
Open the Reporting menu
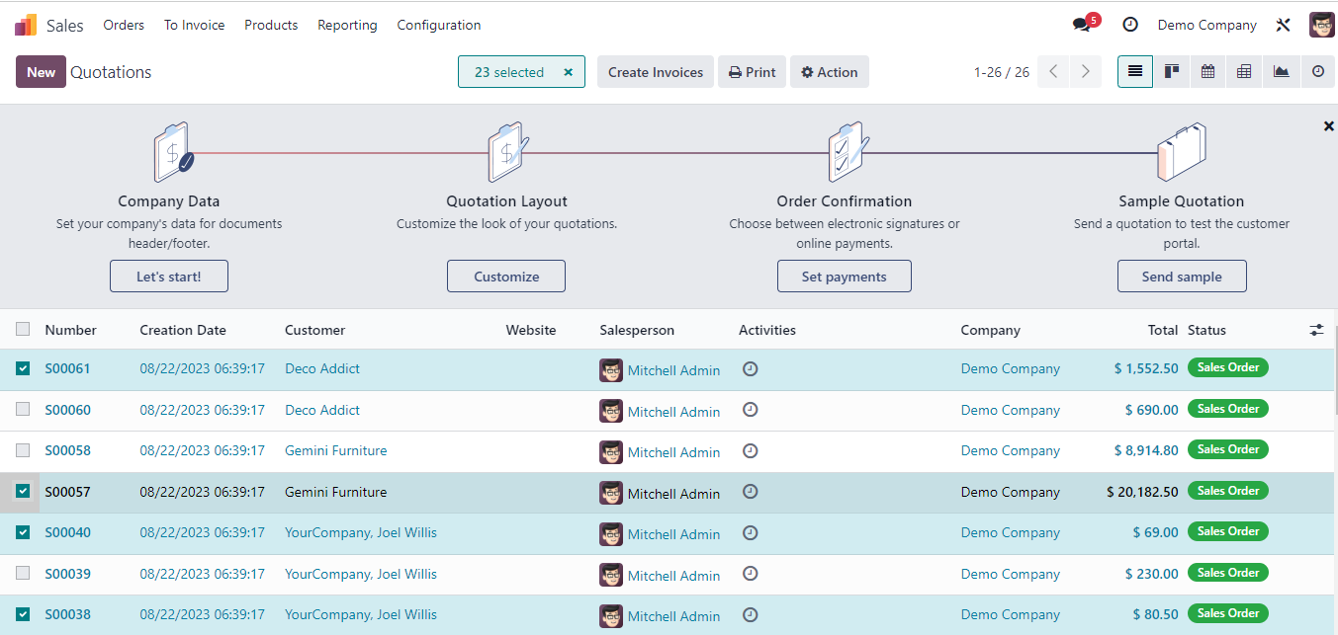347,25
